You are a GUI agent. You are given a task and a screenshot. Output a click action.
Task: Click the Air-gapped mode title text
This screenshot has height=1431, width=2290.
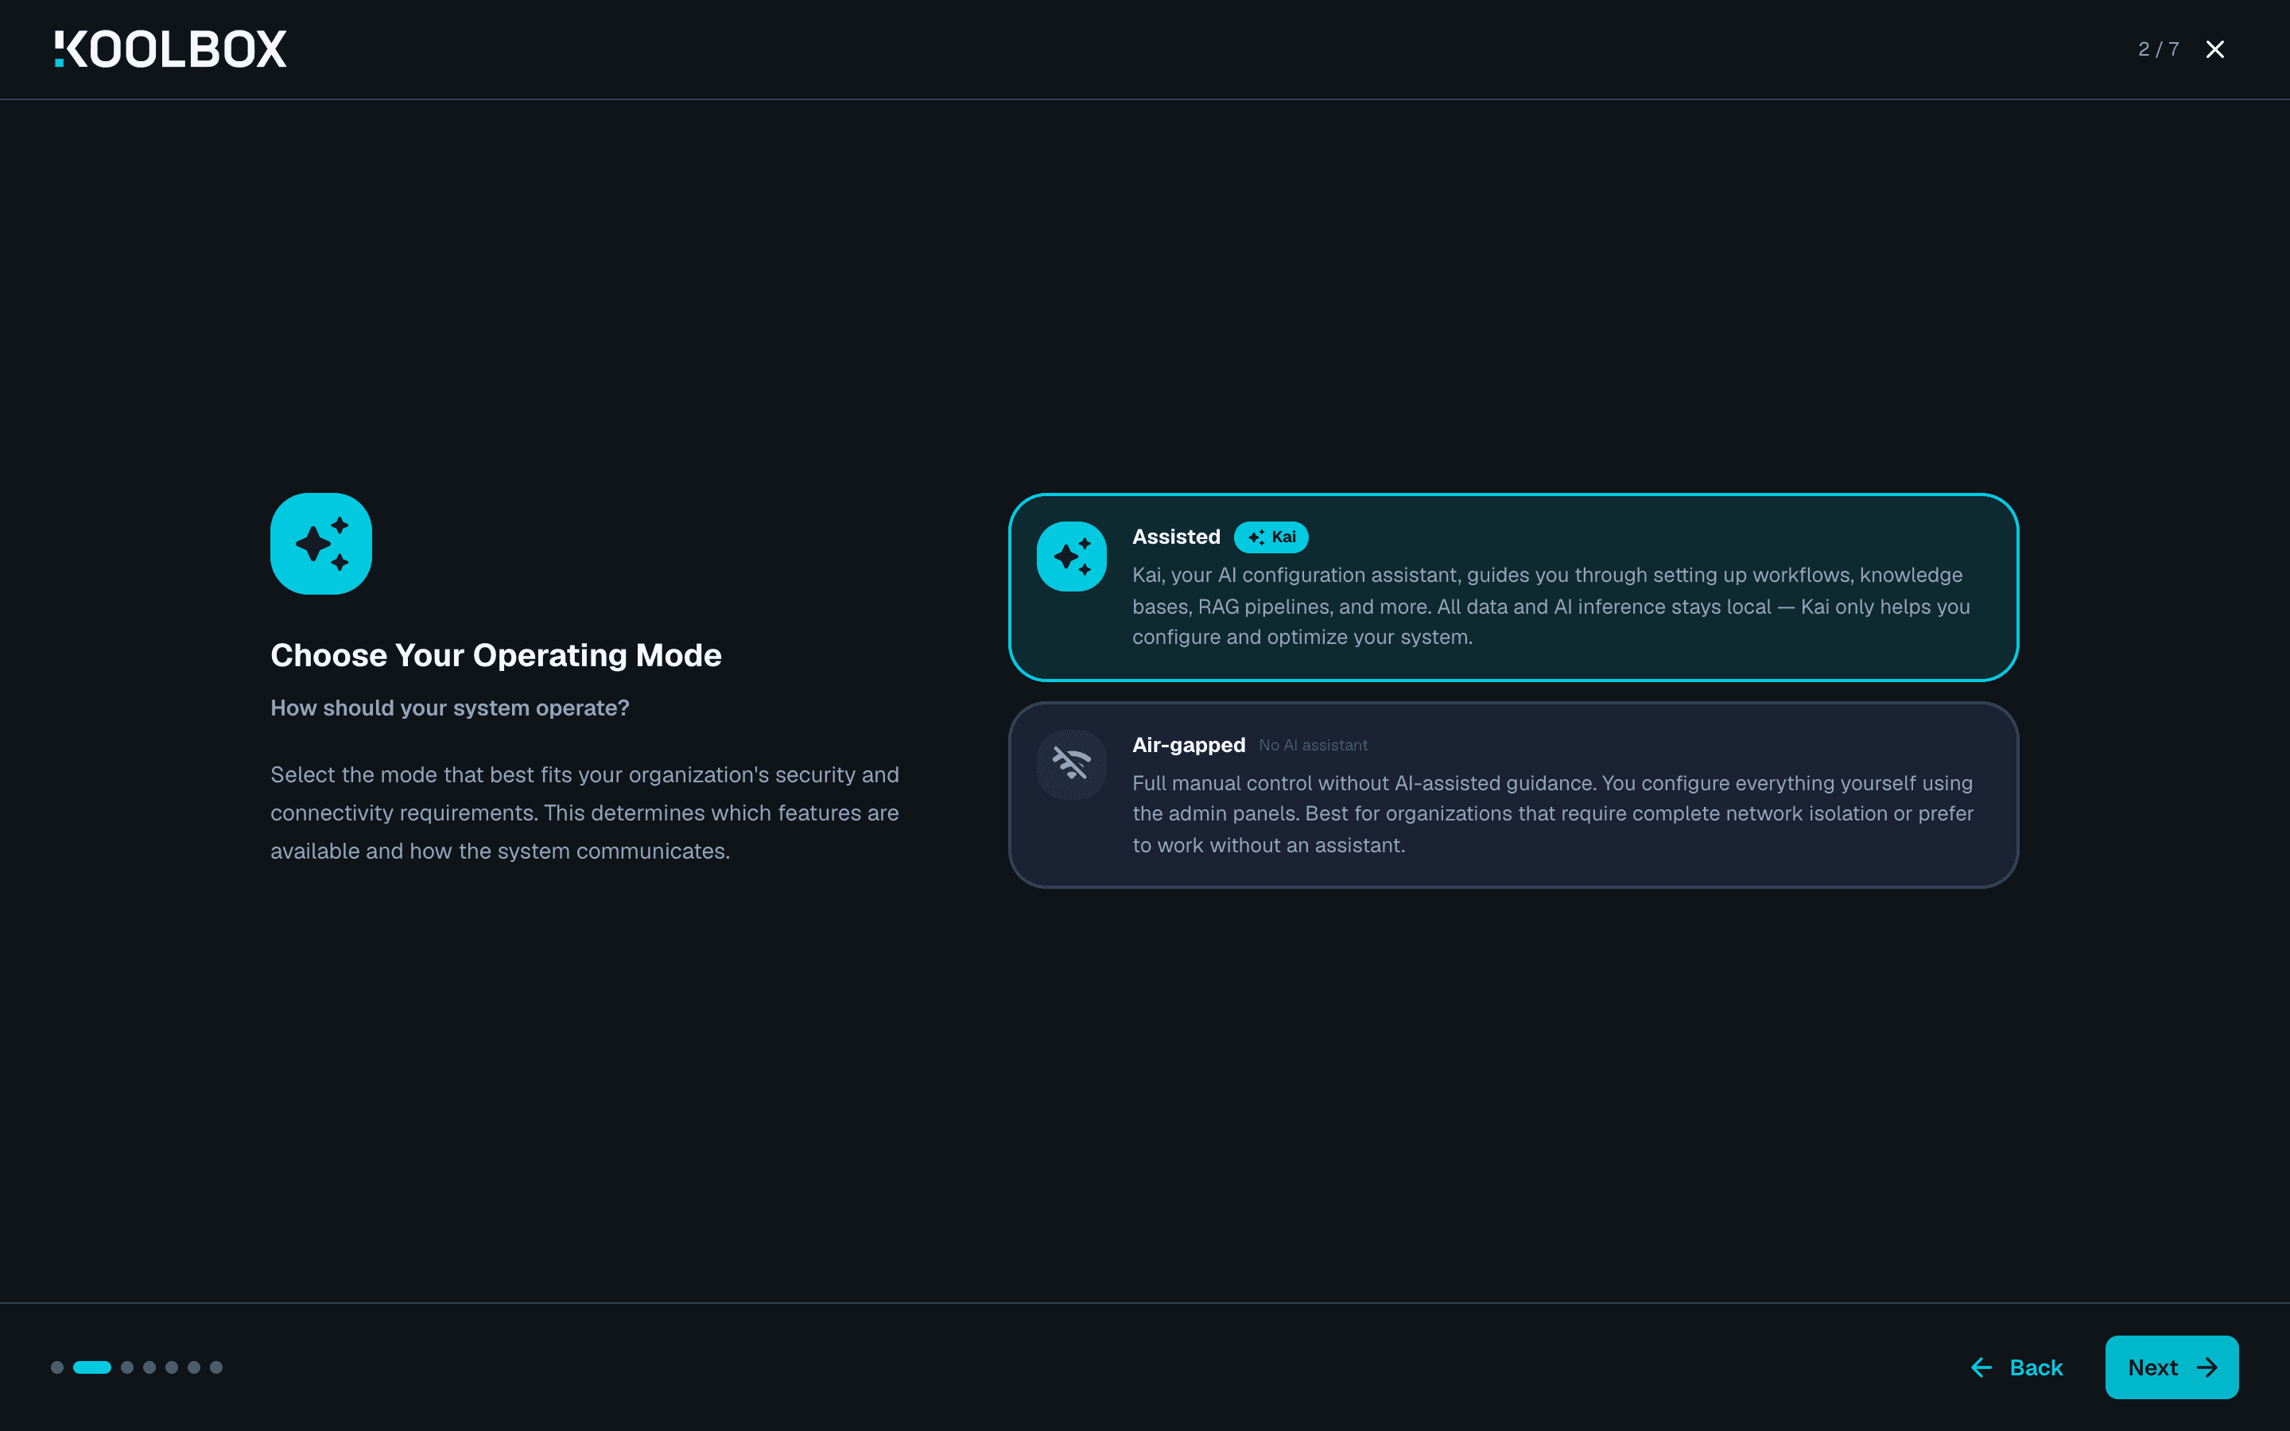point(1189,745)
